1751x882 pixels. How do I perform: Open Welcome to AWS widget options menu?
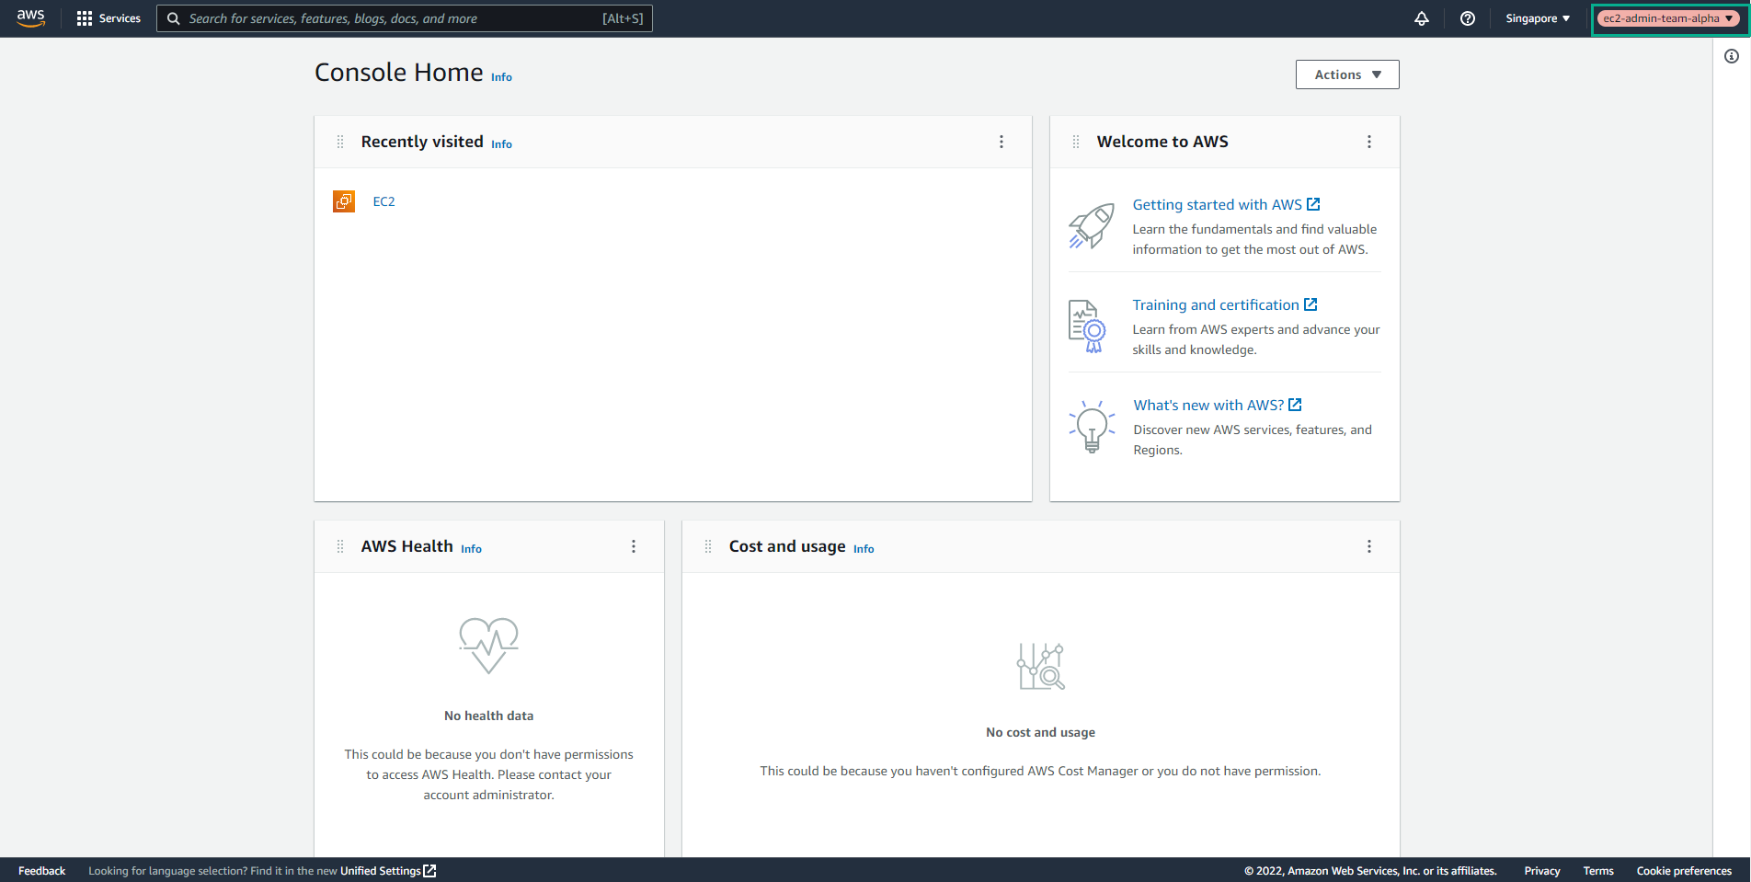pyautogui.click(x=1369, y=142)
